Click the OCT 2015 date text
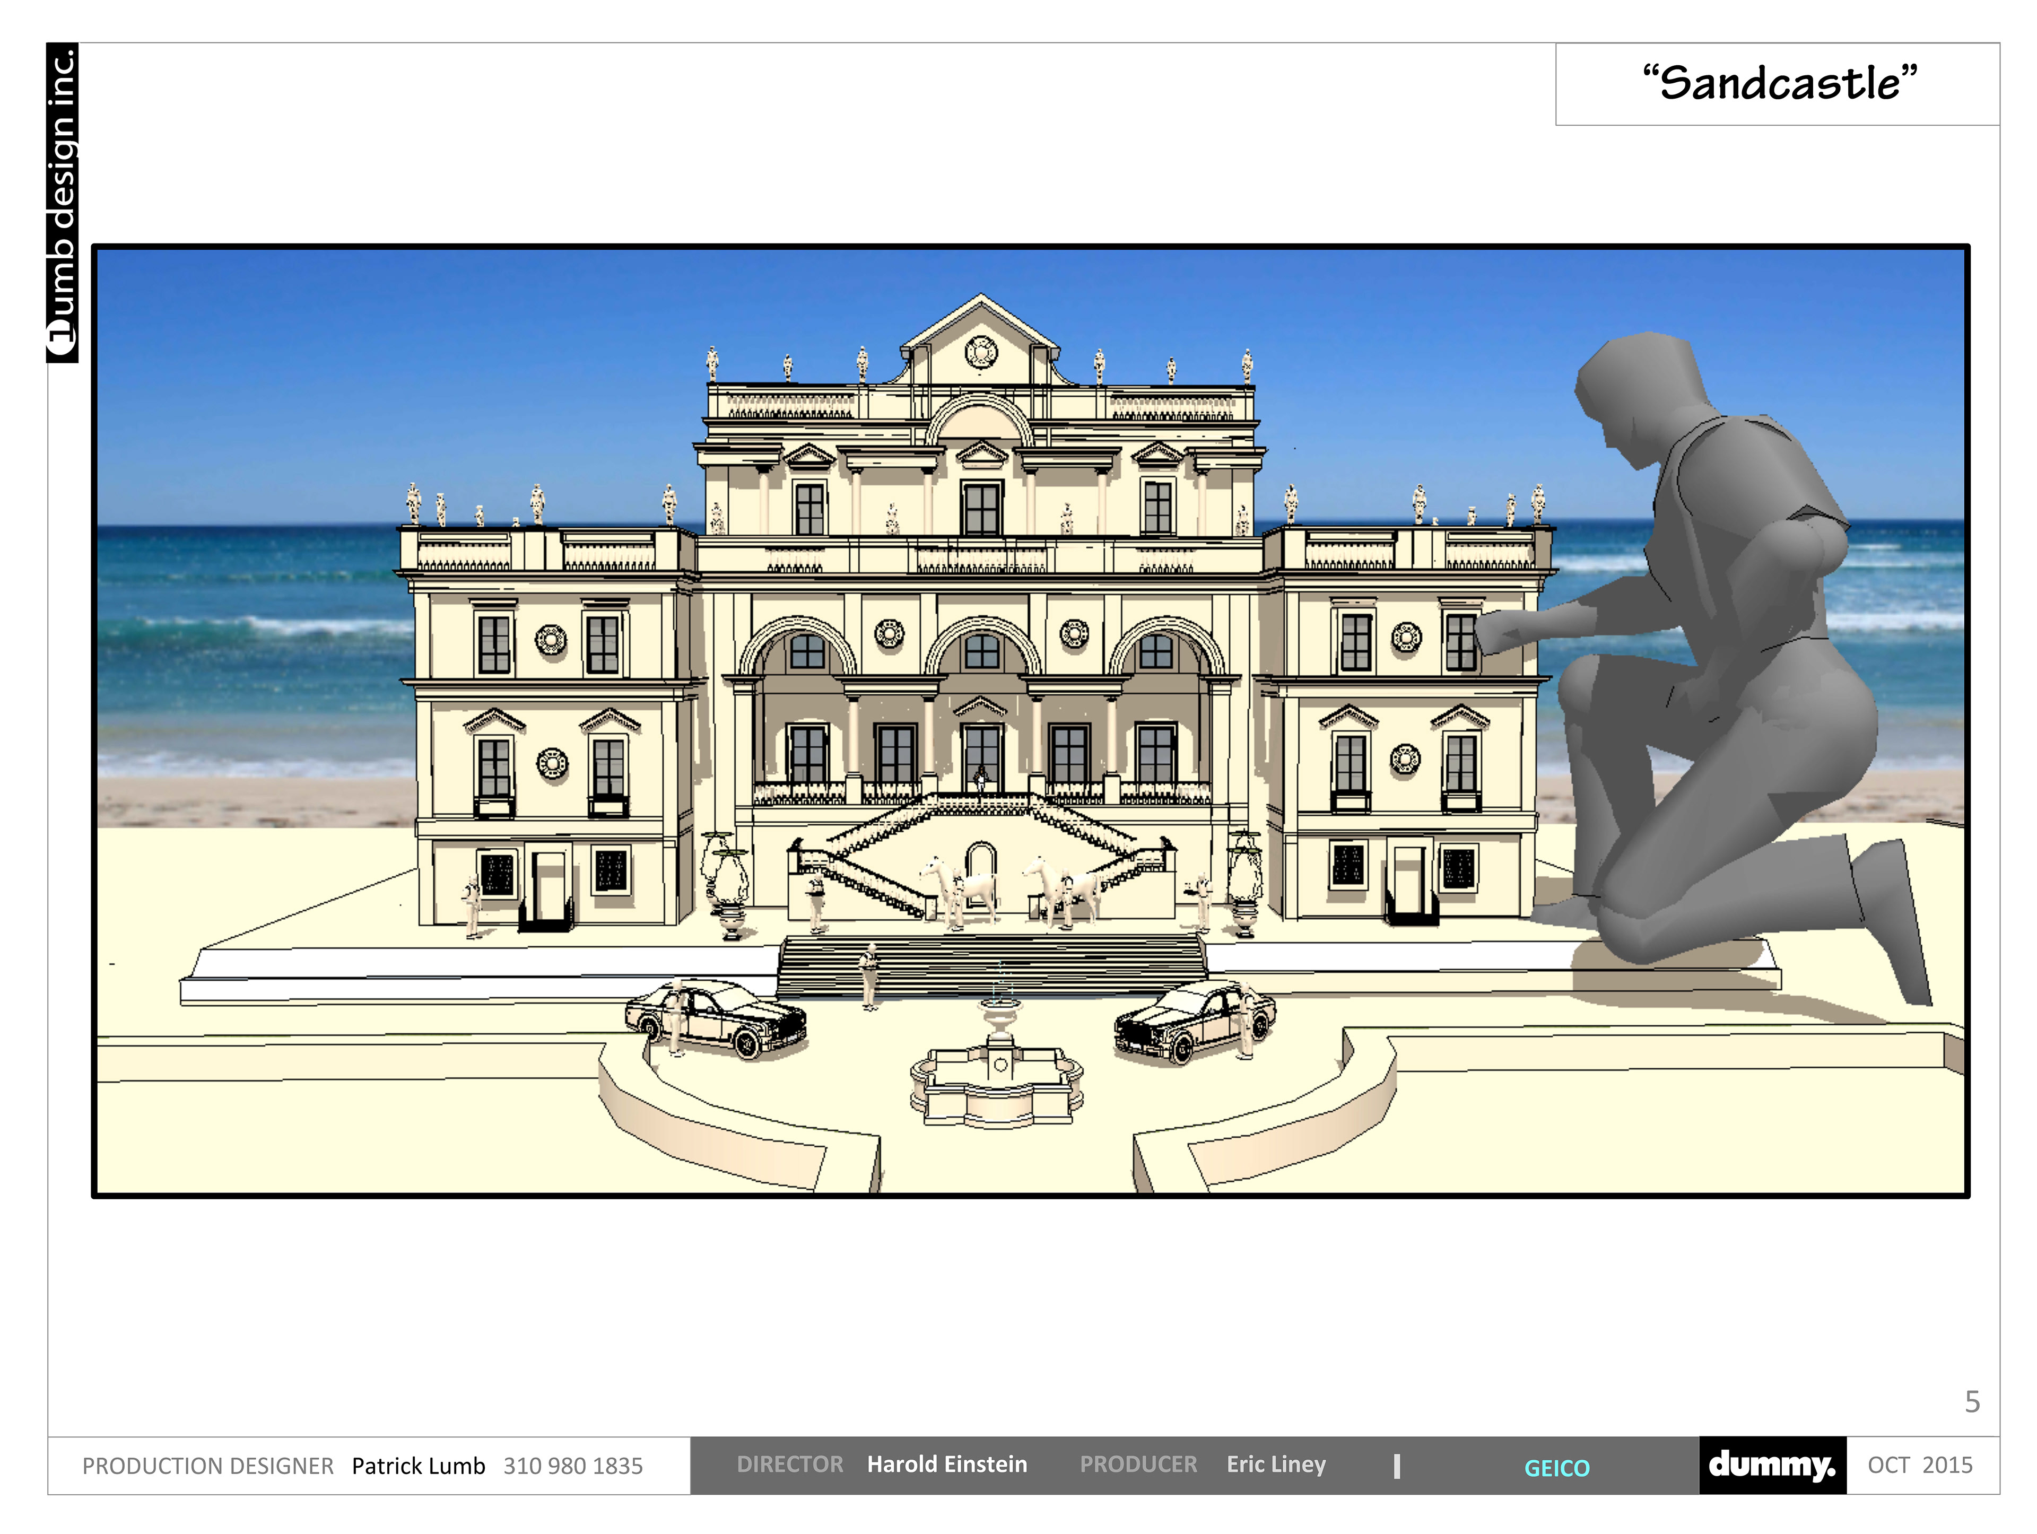2037x1534 pixels. click(x=1920, y=1465)
